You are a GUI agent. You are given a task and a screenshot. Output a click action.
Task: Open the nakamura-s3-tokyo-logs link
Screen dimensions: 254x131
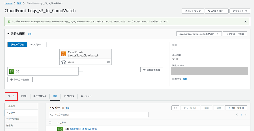(x=83, y=129)
